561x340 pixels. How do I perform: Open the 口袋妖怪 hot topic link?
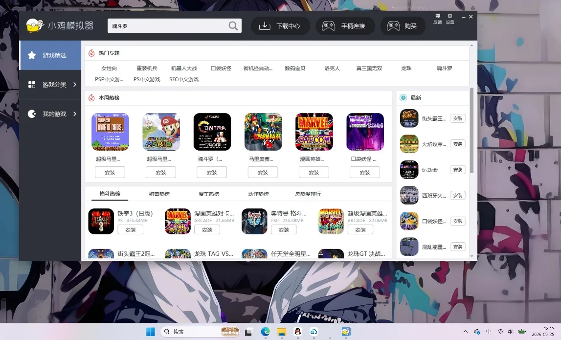221,68
